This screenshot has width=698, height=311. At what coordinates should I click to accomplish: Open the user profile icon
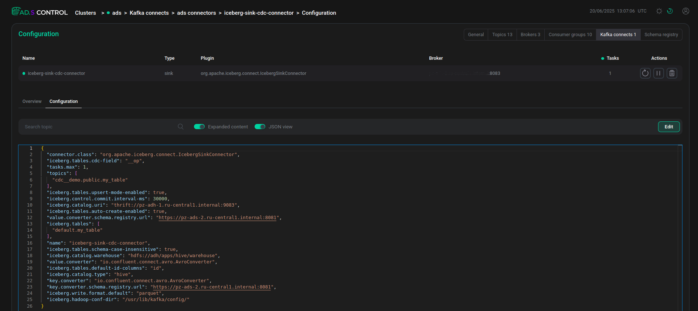coord(686,11)
